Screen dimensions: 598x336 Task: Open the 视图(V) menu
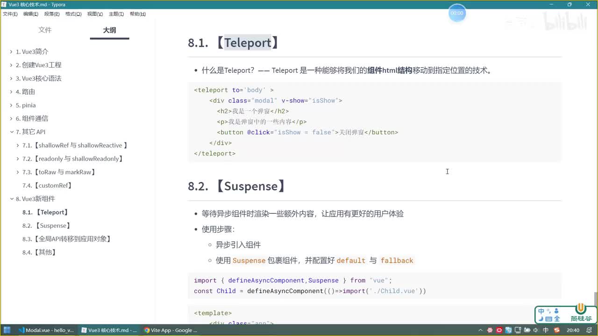coord(95,14)
